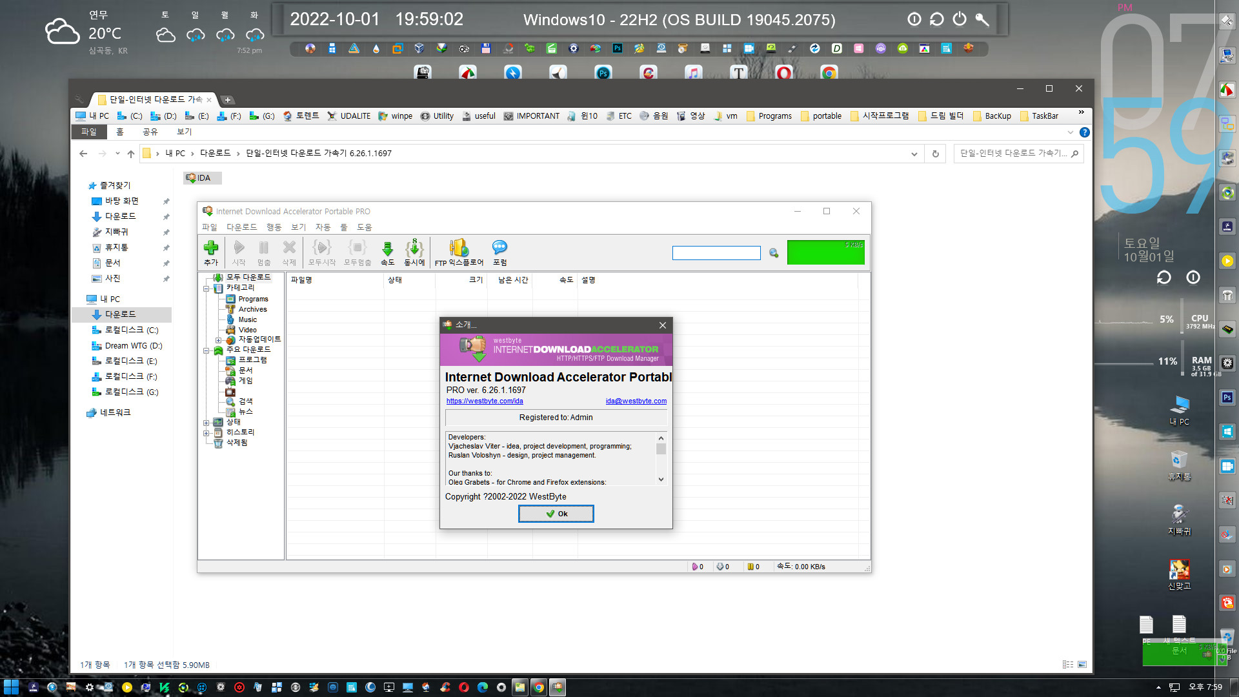Select the IDA file in Explorer
The height and width of the screenshot is (697, 1239).
point(202,178)
